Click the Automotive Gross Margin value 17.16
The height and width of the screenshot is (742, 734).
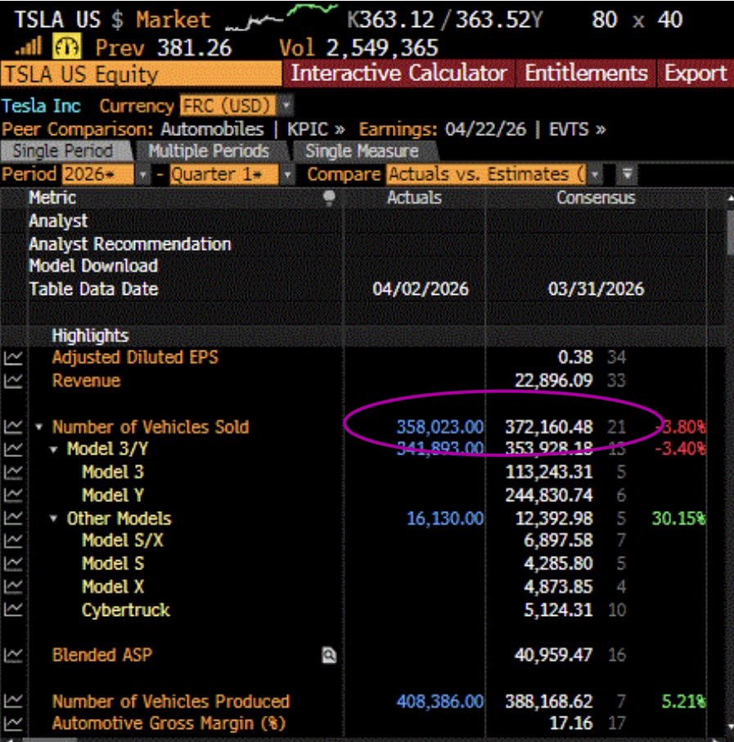pyautogui.click(x=571, y=723)
